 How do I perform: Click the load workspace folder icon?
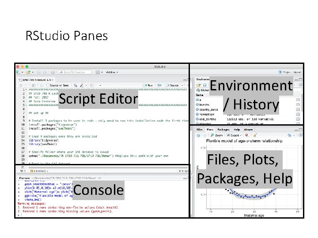198,85
